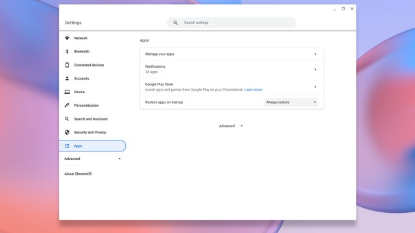
Task: Click the Personalization pen icon
Action: [x=67, y=105]
